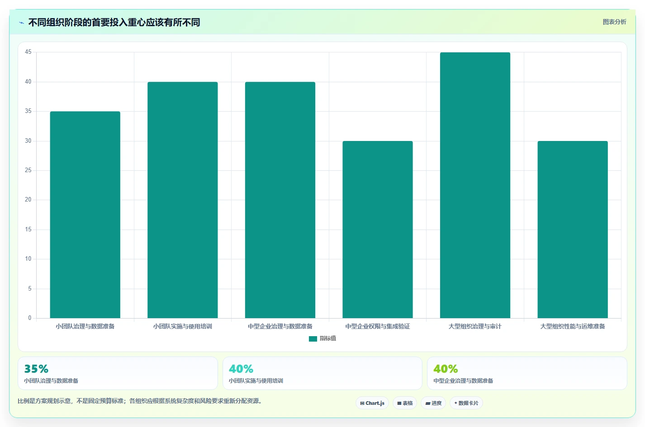Image resolution: width=645 pixels, height=427 pixels.
Task: Click the 指标值 legend label
Action: pos(328,338)
